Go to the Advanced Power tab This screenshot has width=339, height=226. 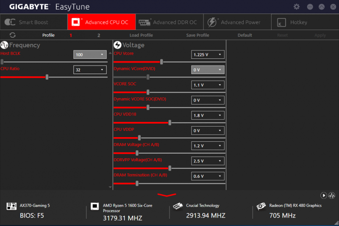click(237, 22)
